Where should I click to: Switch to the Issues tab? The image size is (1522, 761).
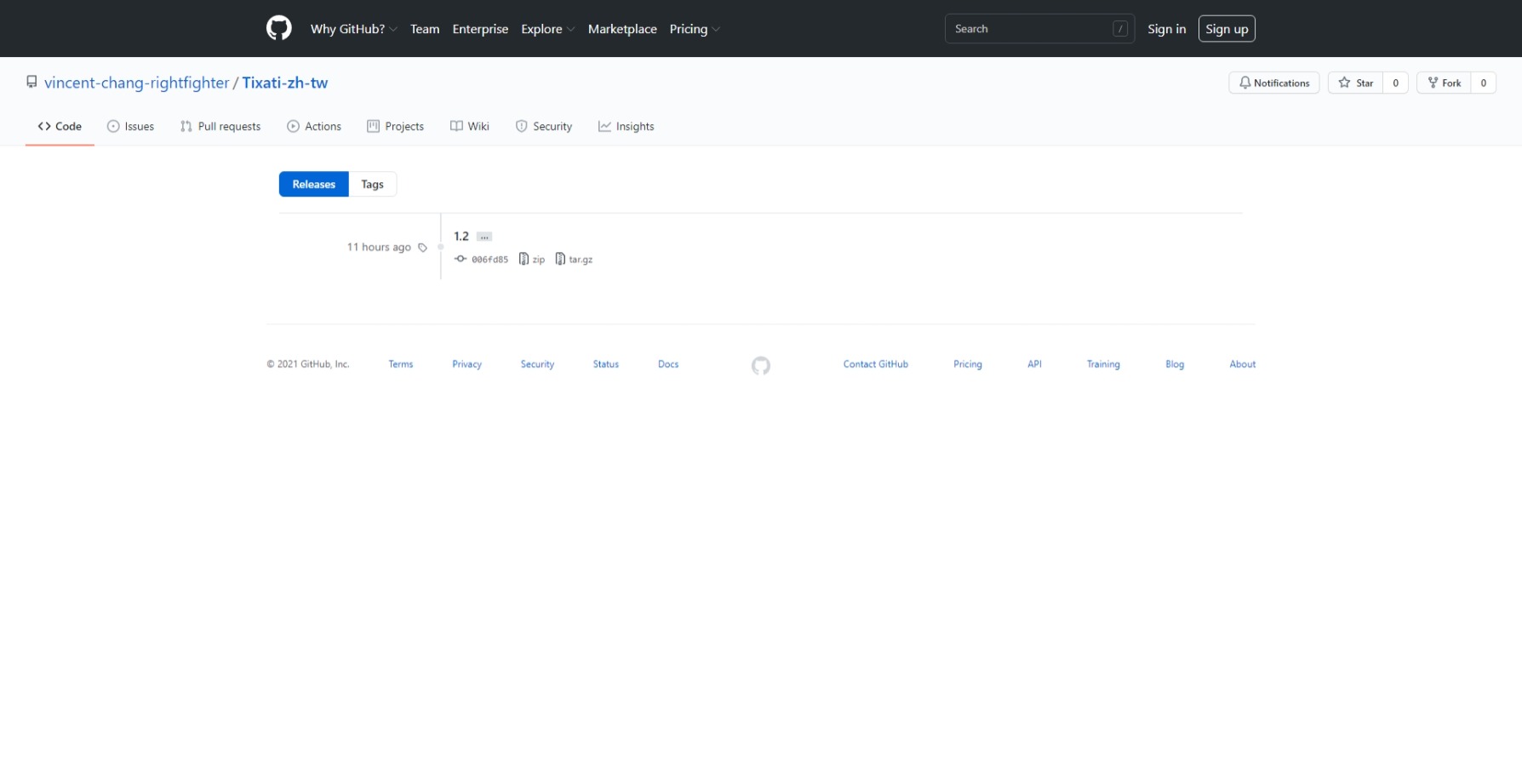pos(130,126)
